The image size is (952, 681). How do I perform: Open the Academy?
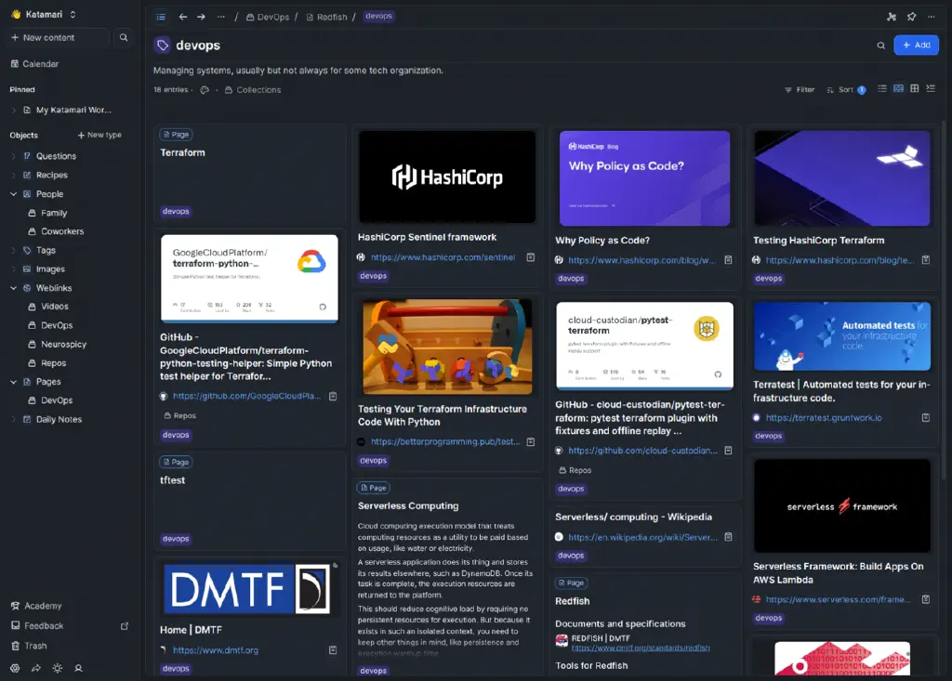pyautogui.click(x=36, y=606)
